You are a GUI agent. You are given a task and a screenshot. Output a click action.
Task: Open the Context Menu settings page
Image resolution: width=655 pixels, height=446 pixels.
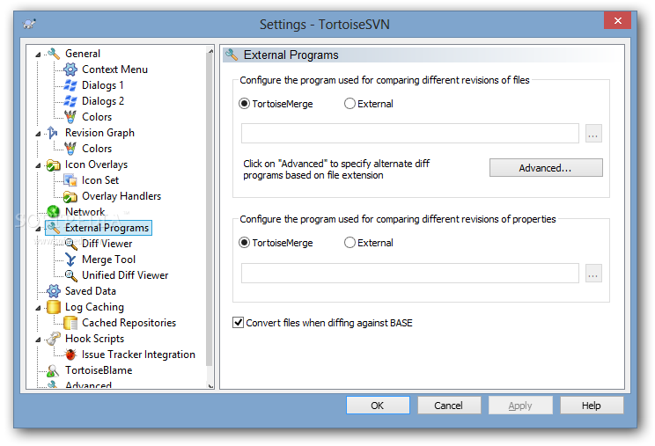point(114,69)
